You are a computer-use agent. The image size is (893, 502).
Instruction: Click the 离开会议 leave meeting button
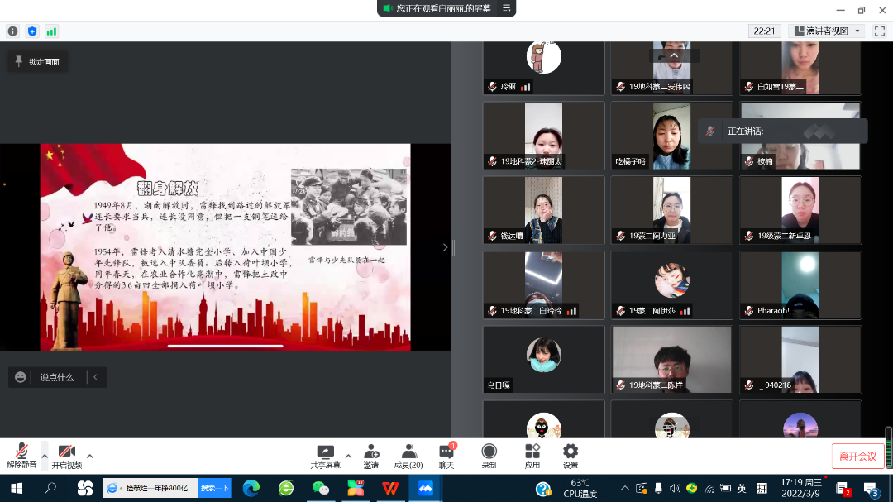[x=857, y=457]
